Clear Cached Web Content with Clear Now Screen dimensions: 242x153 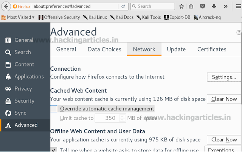pos(224,99)
